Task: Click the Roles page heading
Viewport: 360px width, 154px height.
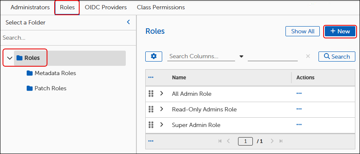Action: click(x=155, y=31)
